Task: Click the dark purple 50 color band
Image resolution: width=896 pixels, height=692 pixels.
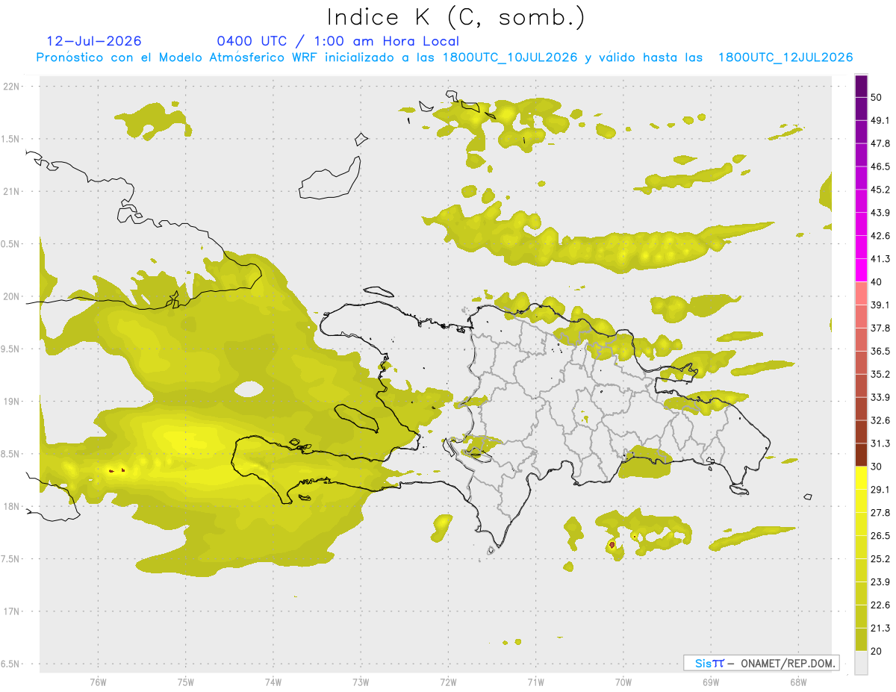Action: click(861, 87)
